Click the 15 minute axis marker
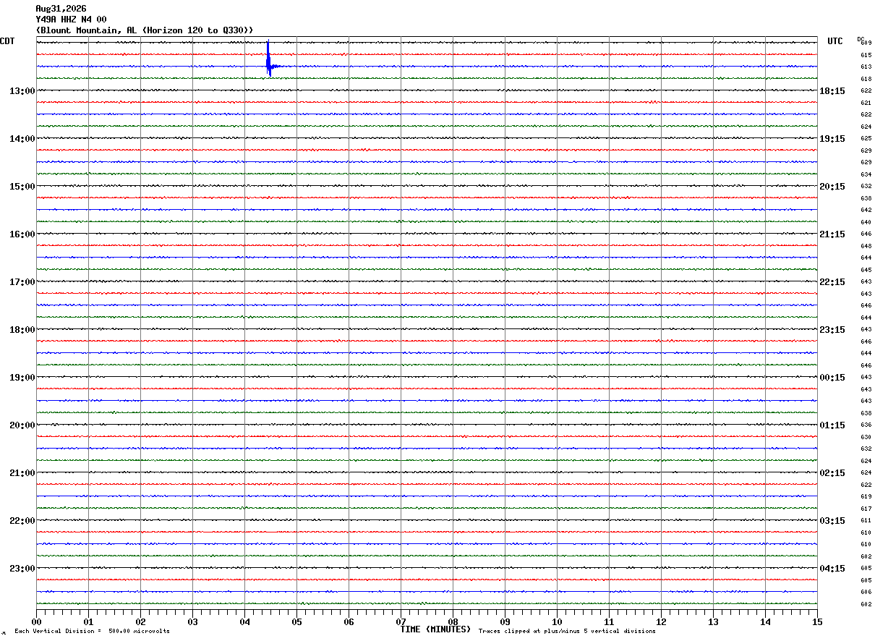Viewport: 875px width, 641px height. [817, 621]
